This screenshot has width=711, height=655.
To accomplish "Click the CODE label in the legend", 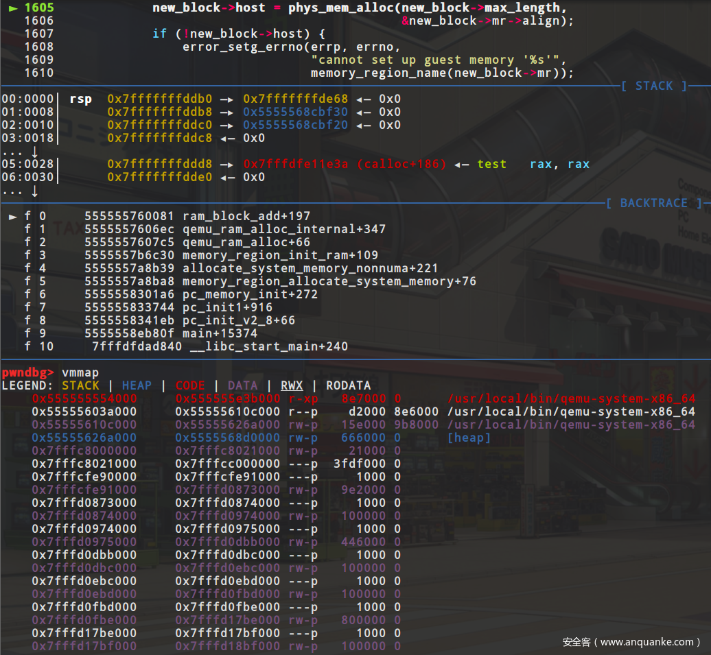I will tap(190, 385).
